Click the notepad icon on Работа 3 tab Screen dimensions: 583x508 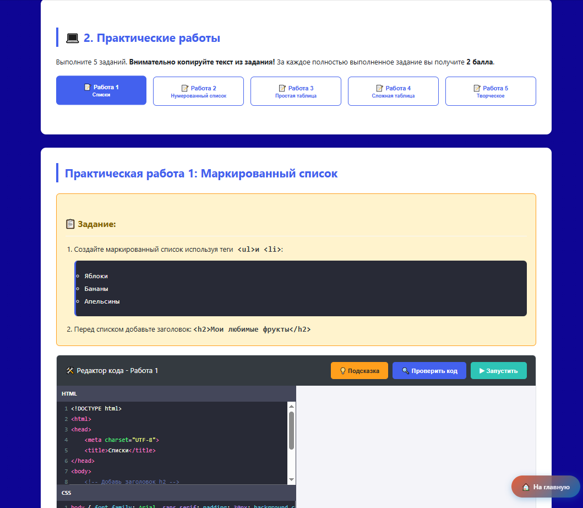tap(282, 88)
